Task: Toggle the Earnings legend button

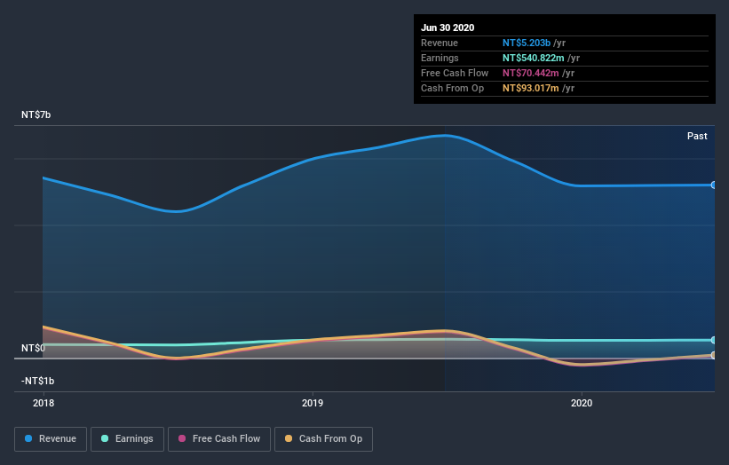Action: 127,439
